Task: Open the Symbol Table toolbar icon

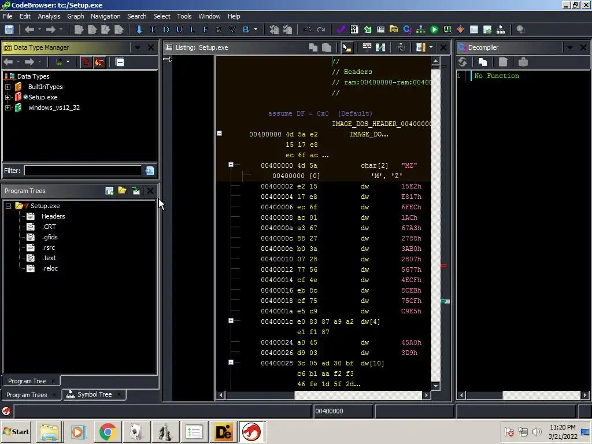Action: 474,29
